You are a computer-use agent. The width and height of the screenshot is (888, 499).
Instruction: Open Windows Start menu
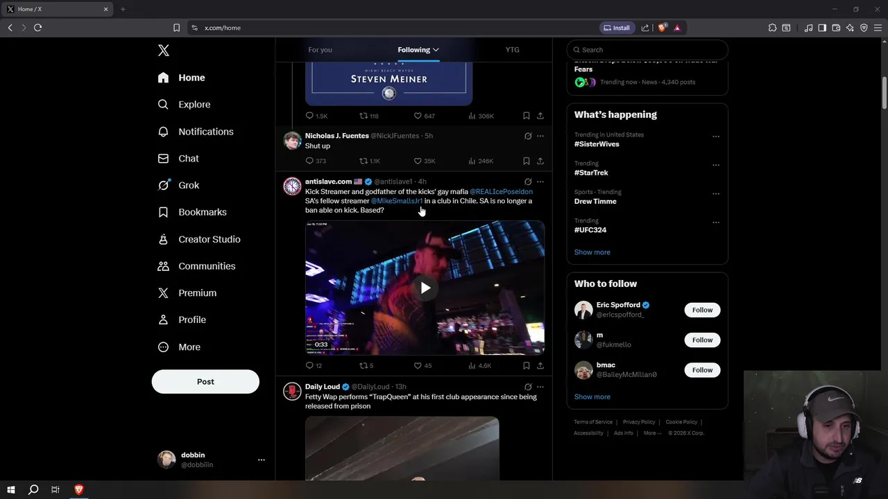(x=11, y=490)
